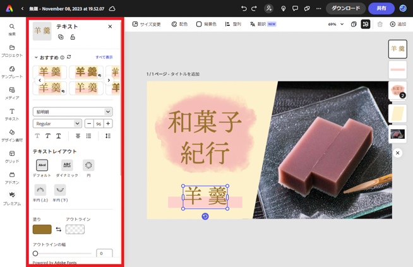413x267 pixels.
Task: Click the すべて表示 link
Action: tap(104, 57)
